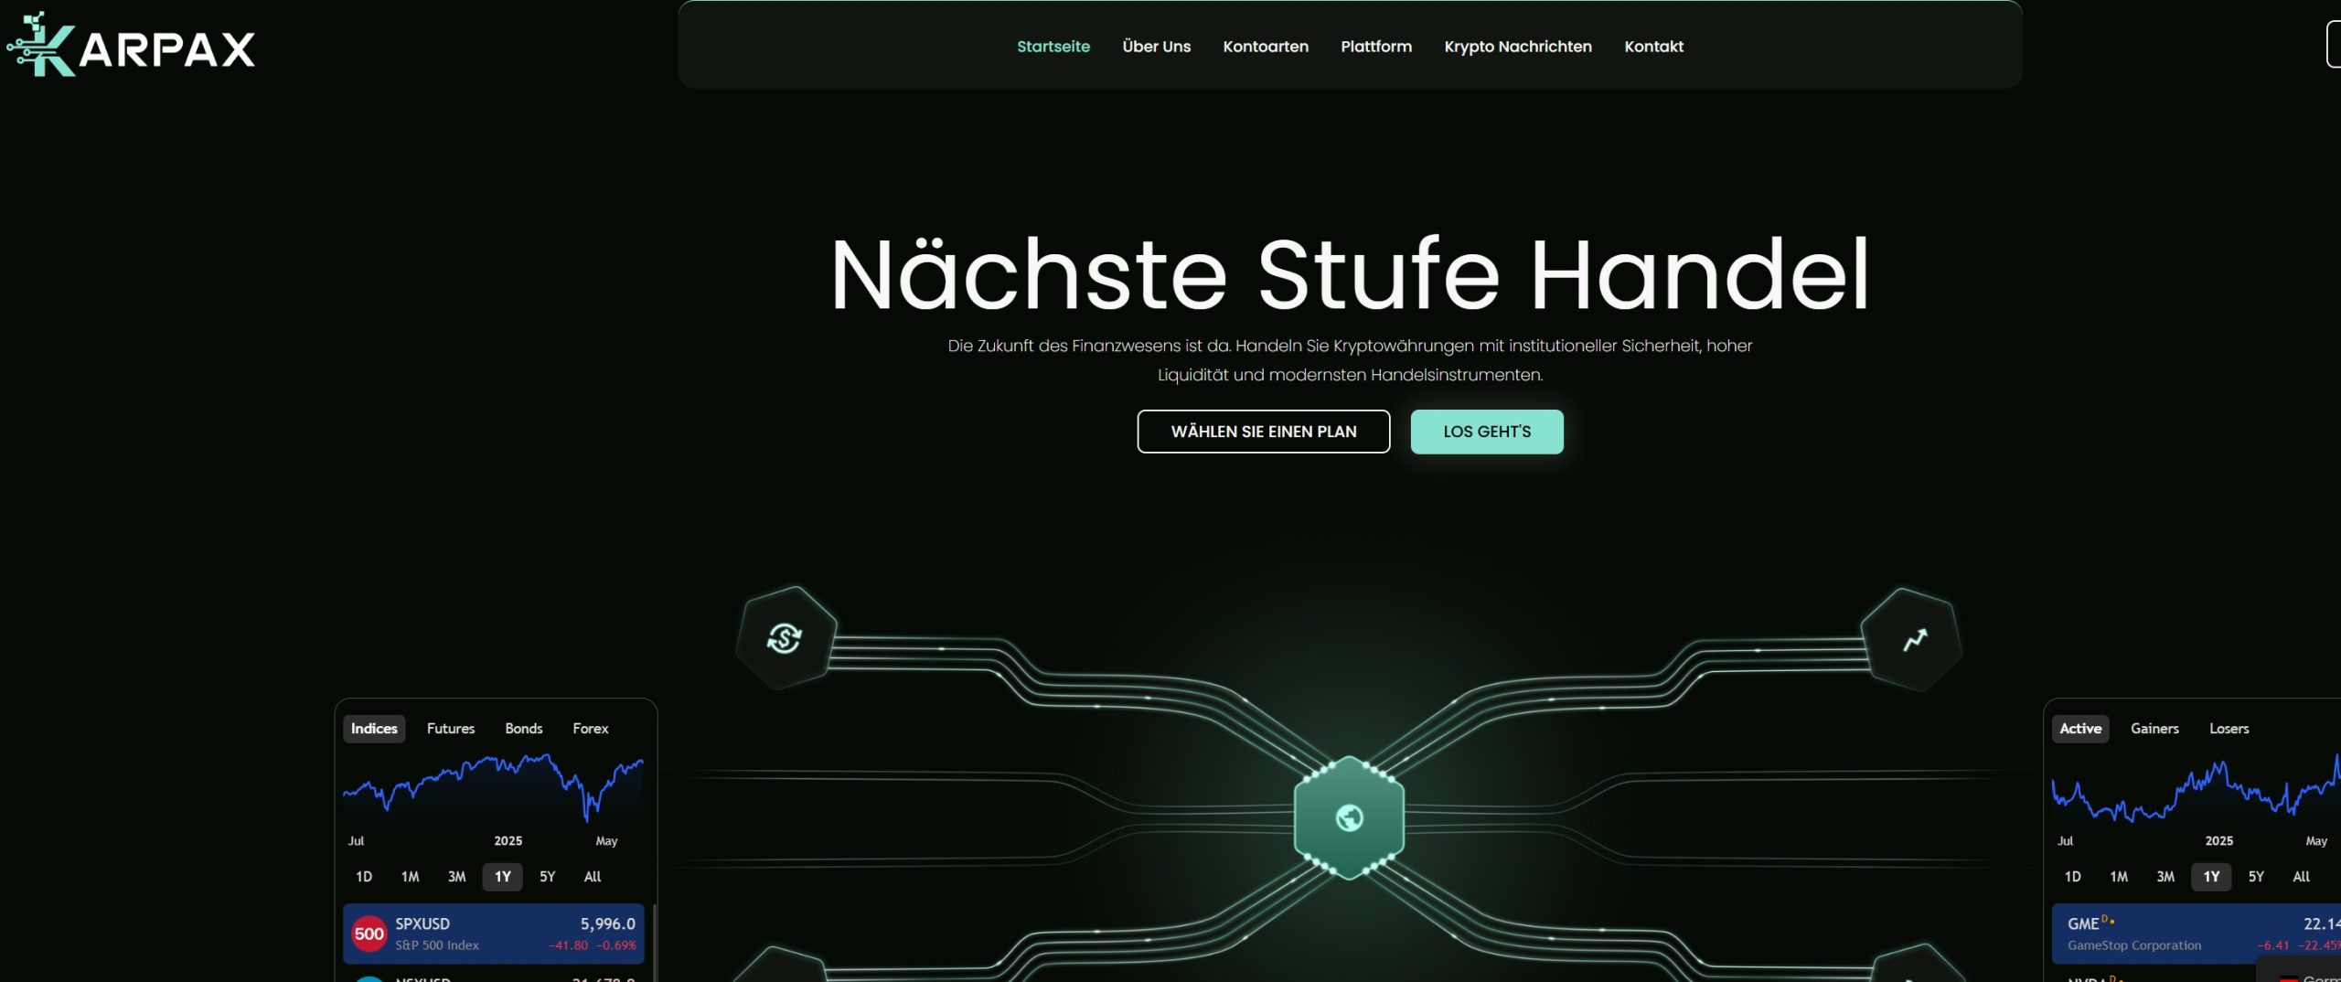The width and height of the screenshot is (2341, 982).
Task: Click the trending arrow hexagon icon
Action: (x=1914, y=639)
